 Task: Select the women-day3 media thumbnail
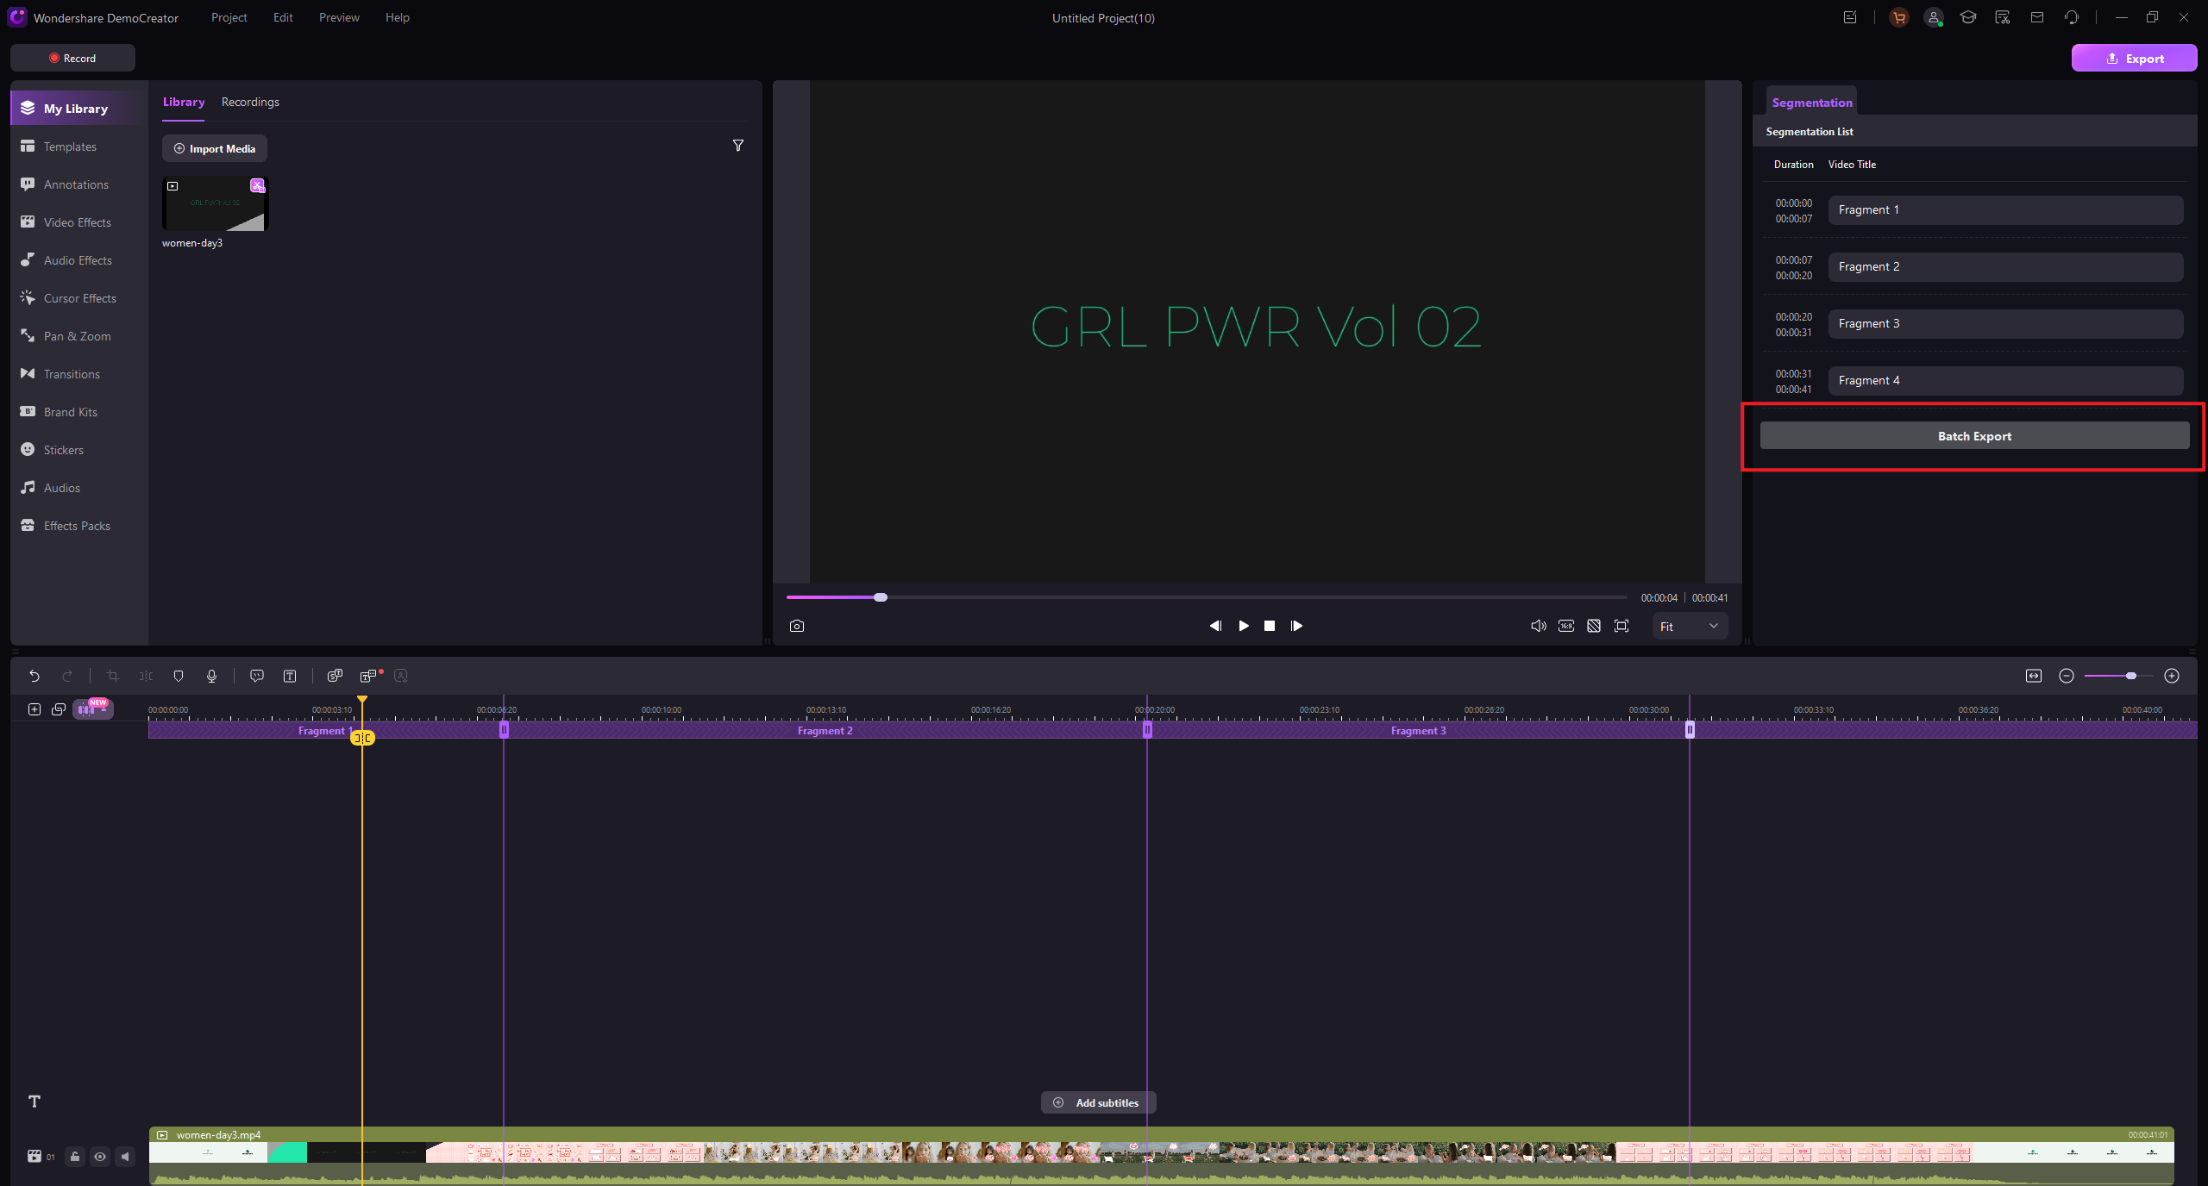pyautogui.click(x=216, y=204)
